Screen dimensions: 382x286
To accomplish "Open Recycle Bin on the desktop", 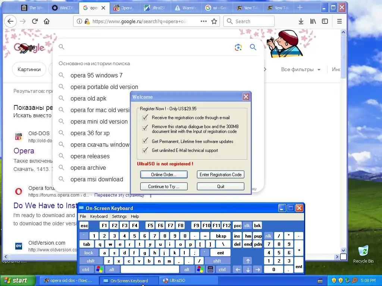I will (x=363, y=254).
